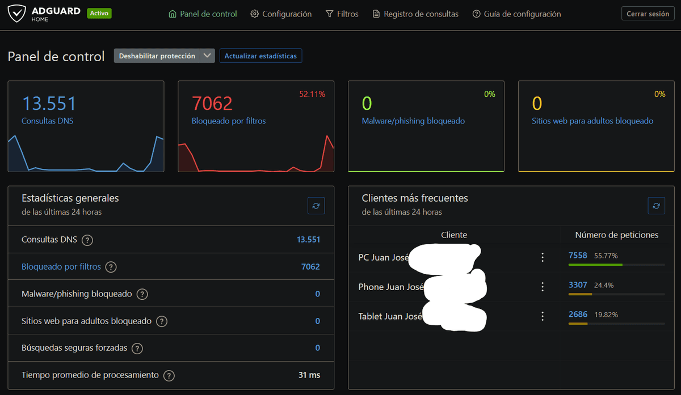This screenshot has width=681, height=395.
Task: Open help for Tiempo promedio de procesamiento
Action: [x=169, y=375]
